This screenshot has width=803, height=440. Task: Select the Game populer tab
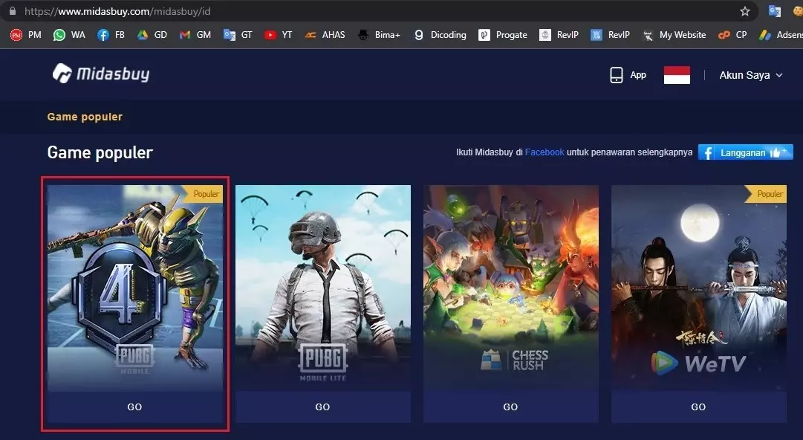click(85, 117)
